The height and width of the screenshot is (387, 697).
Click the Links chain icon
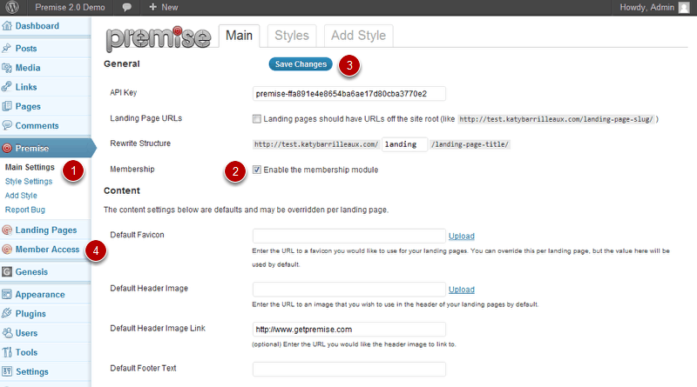7,87
